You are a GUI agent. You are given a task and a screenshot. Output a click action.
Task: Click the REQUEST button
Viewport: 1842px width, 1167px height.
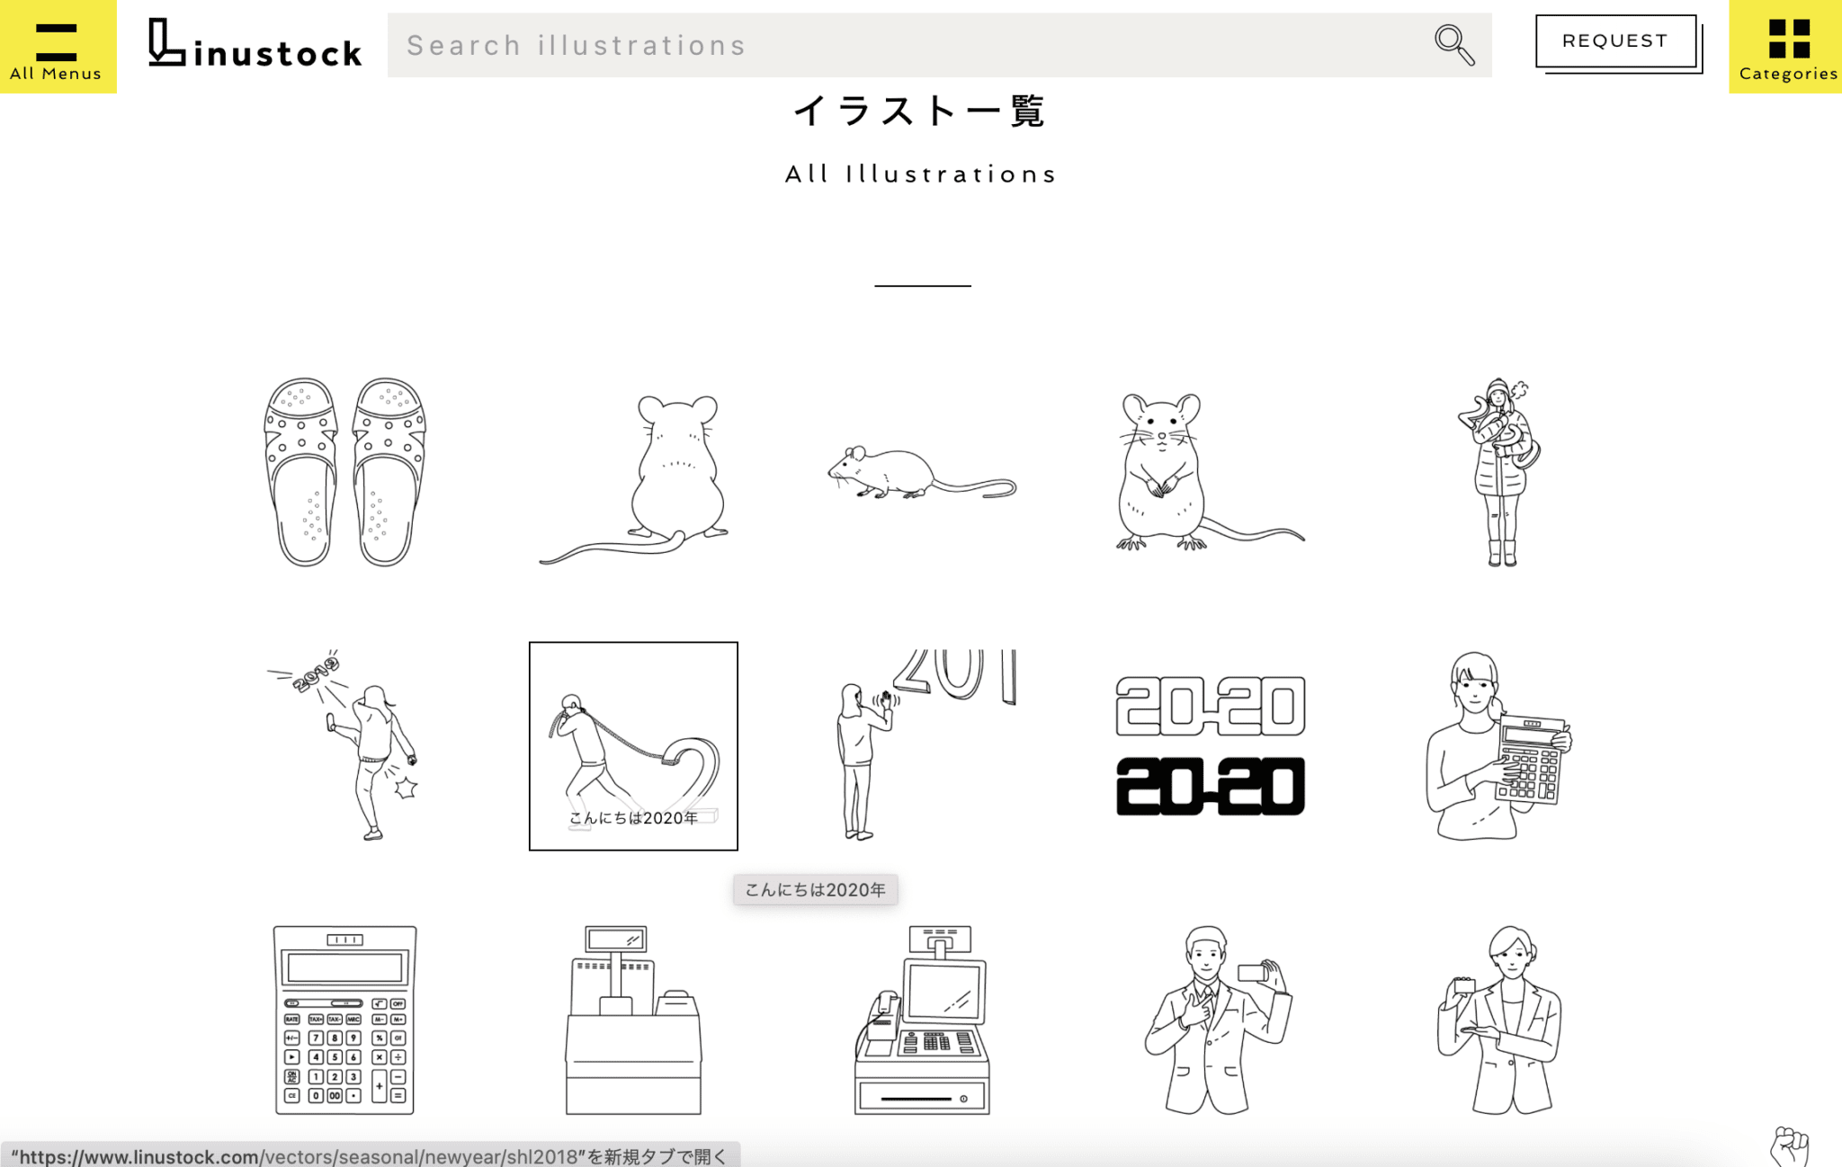click(x=1615, y=41)
